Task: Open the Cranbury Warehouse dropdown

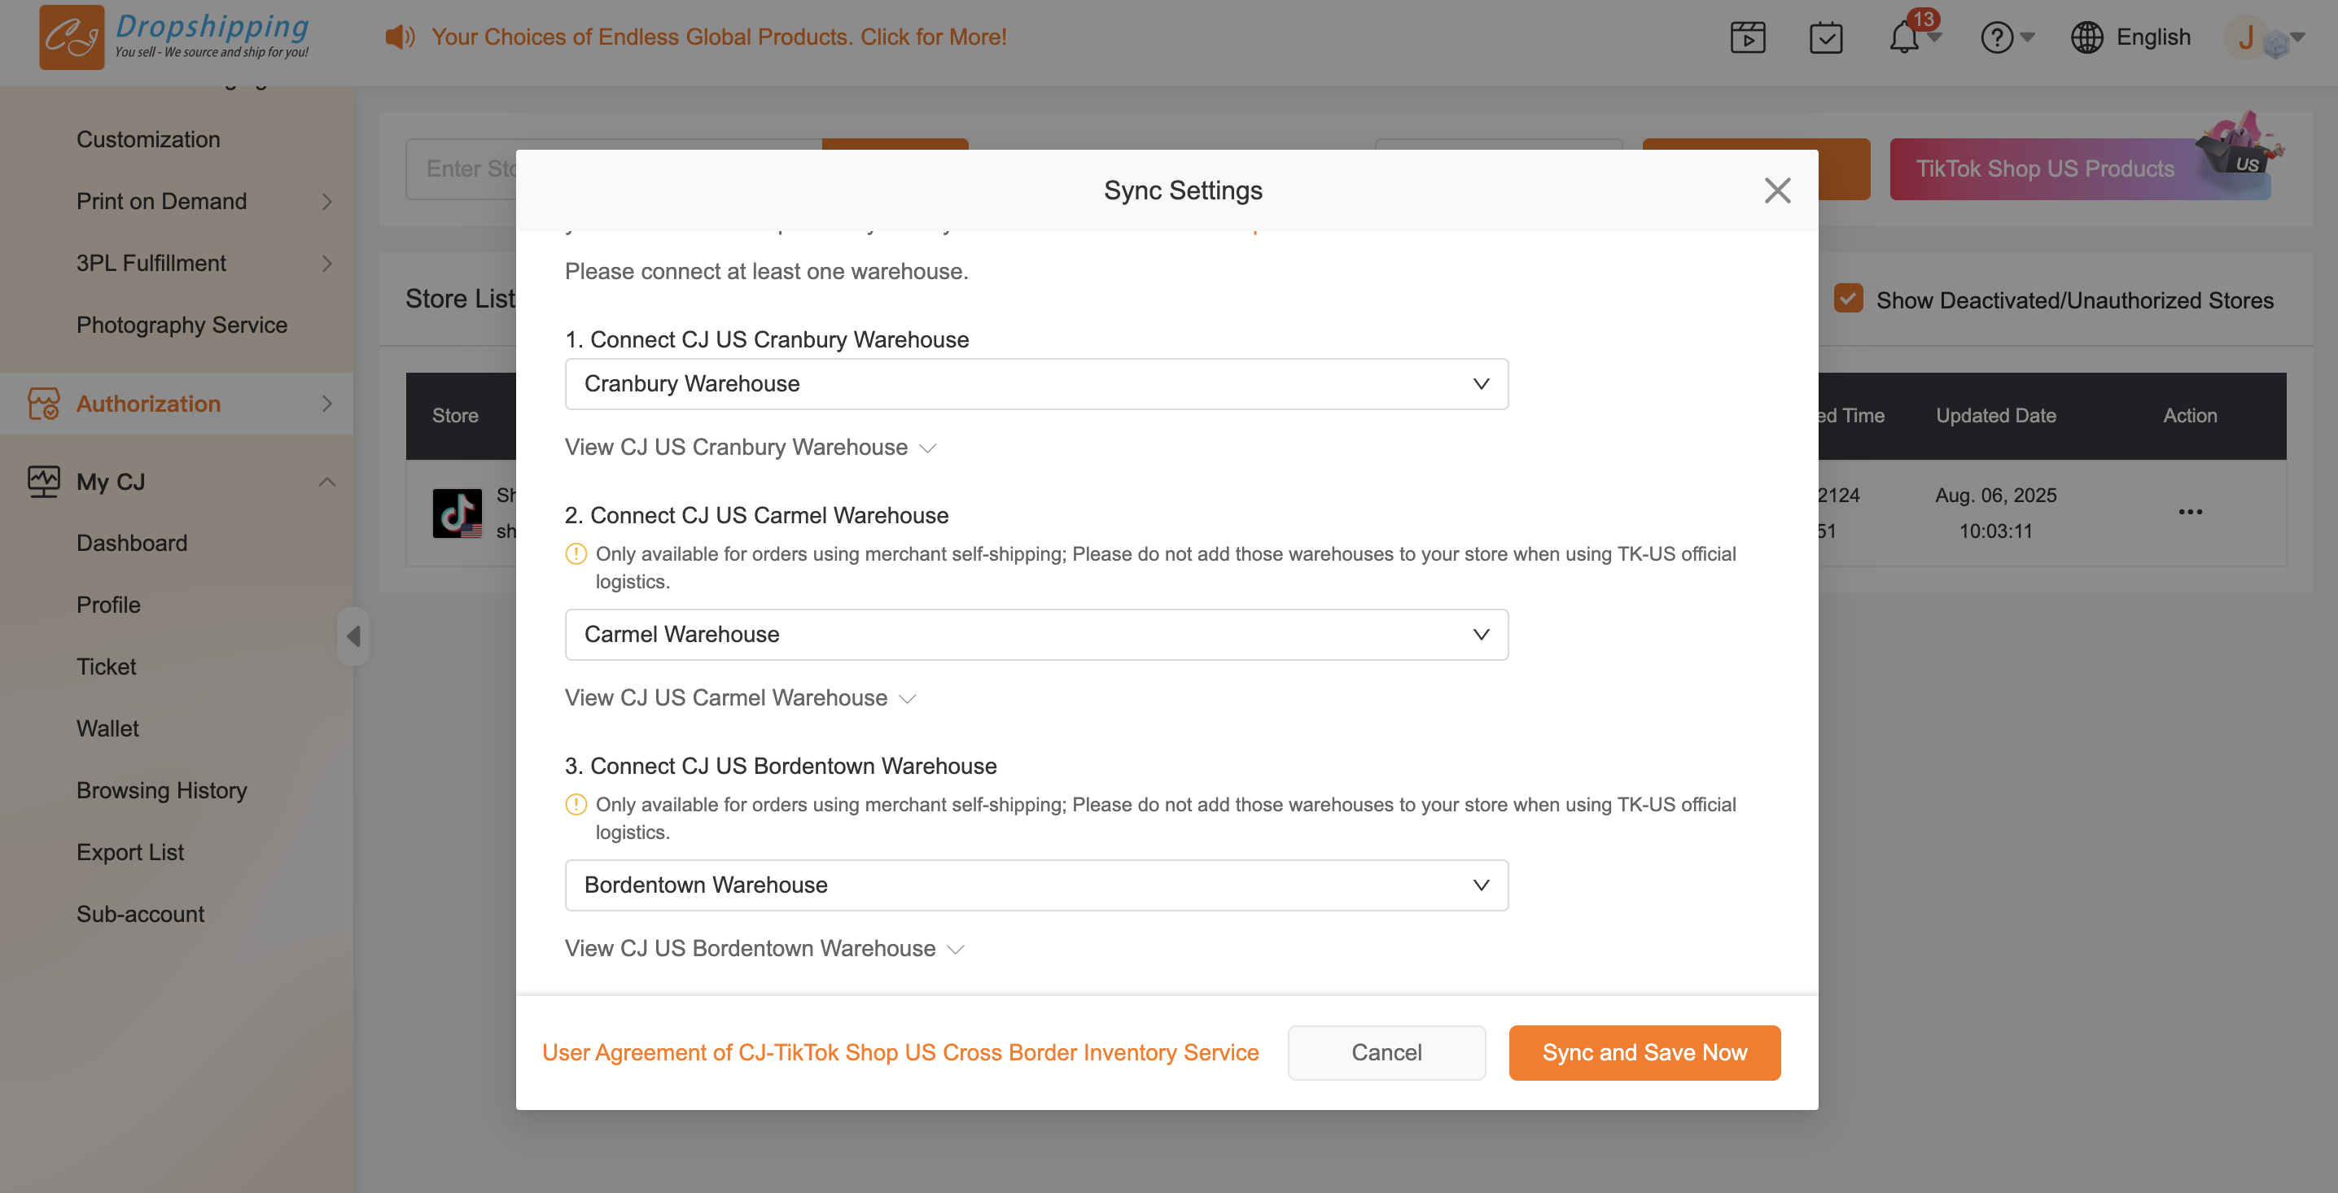Action: 1035,384
